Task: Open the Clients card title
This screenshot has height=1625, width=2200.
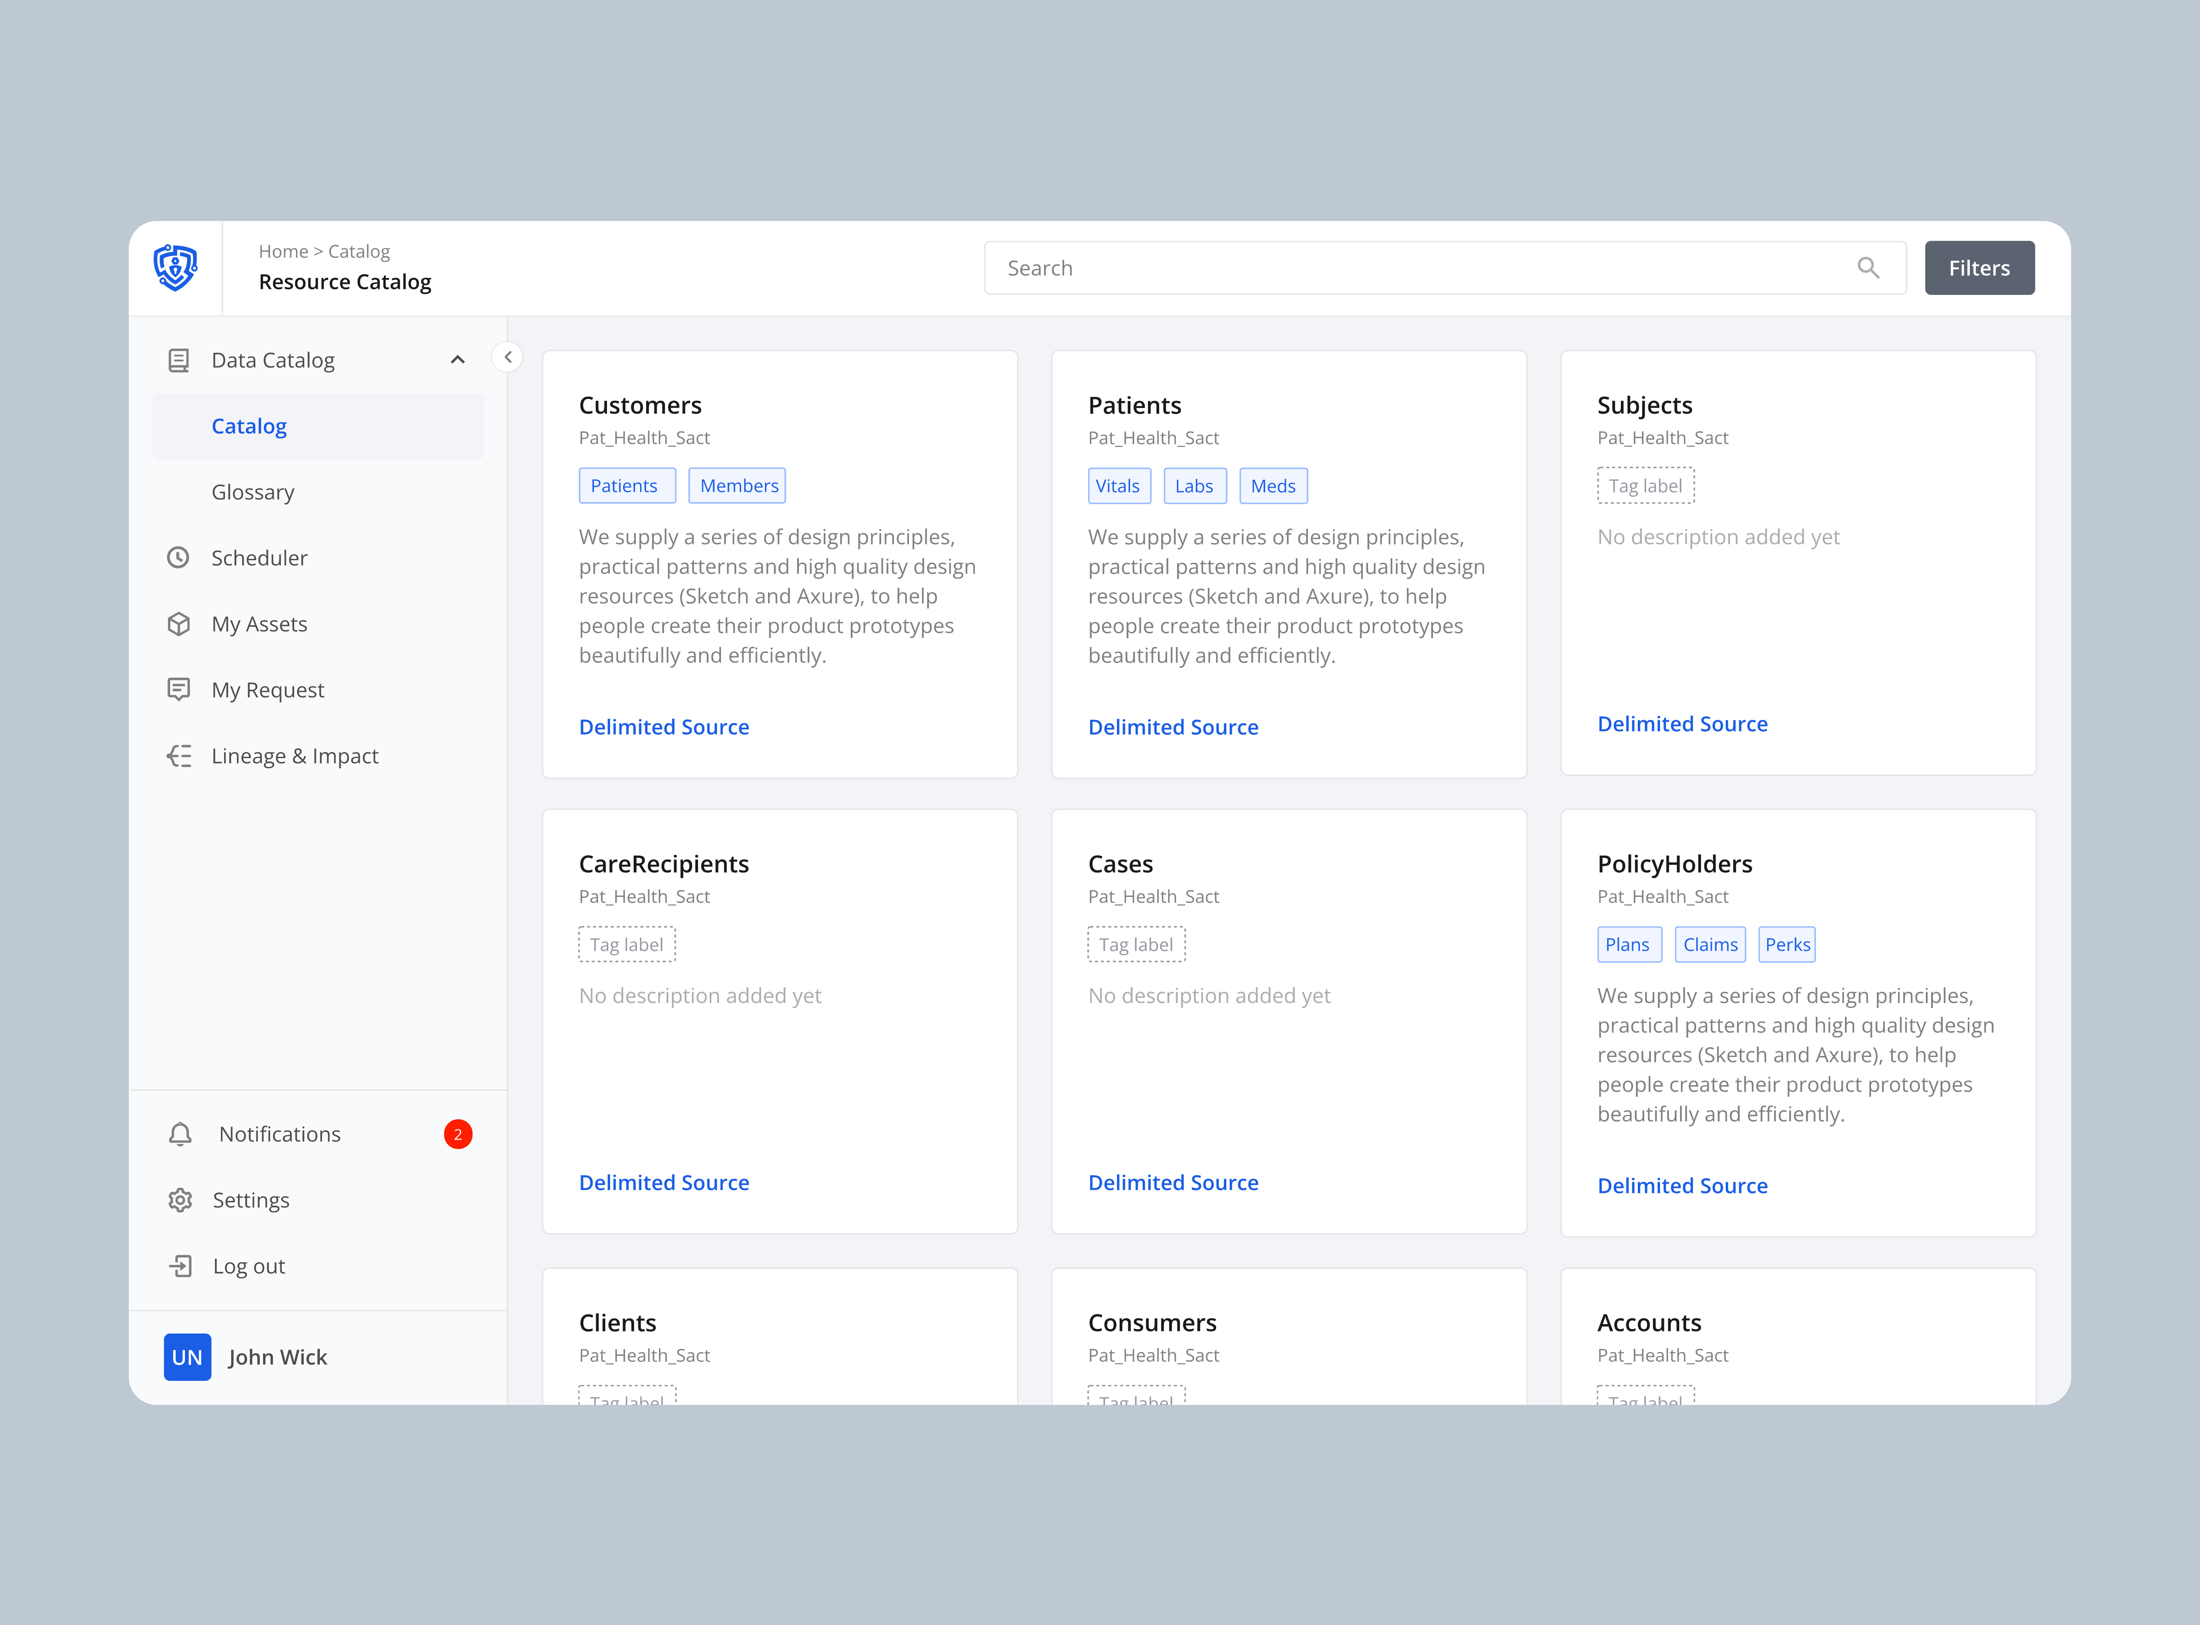Action: point(617,1323)
